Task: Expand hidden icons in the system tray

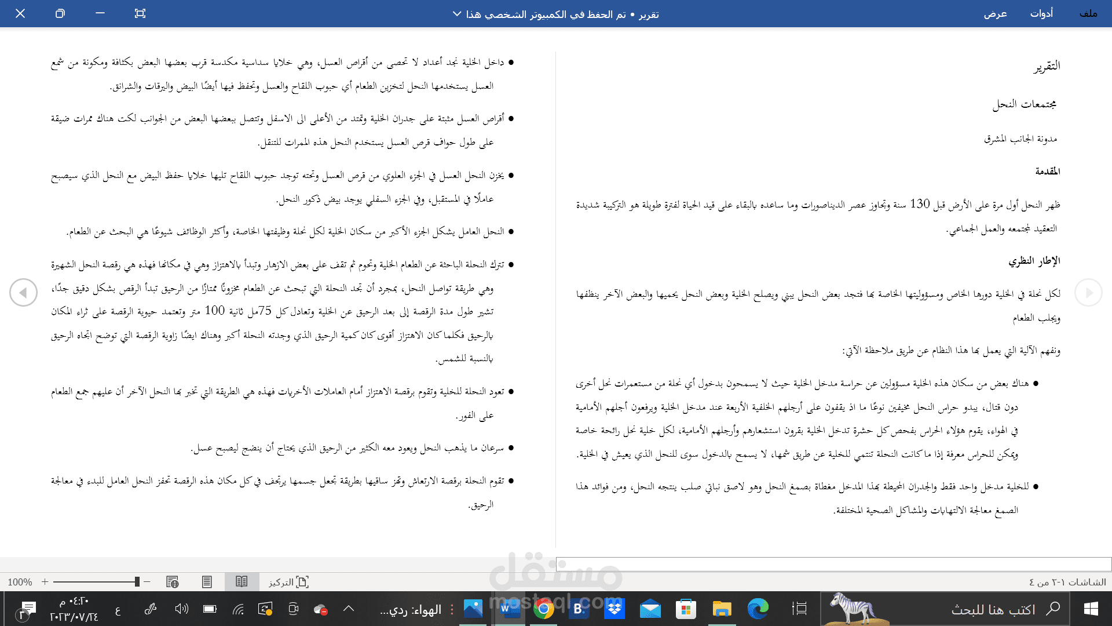Action: pyautogui.click(x=349, y=609)
